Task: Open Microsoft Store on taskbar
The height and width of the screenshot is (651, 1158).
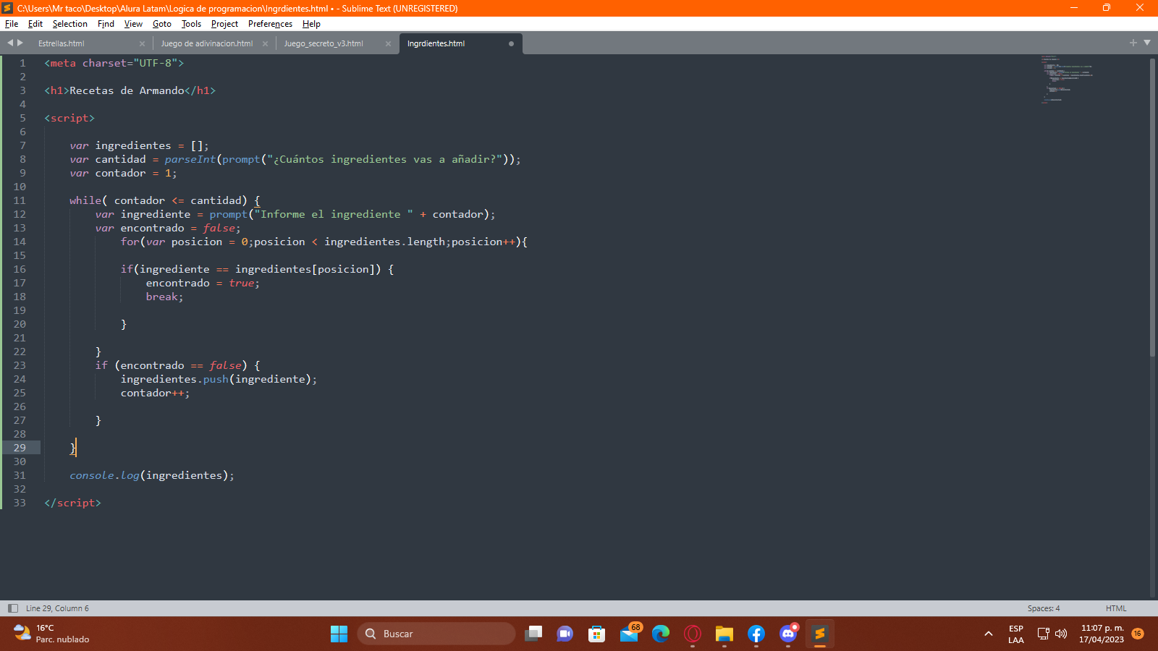Action: (x=596, y=634)
